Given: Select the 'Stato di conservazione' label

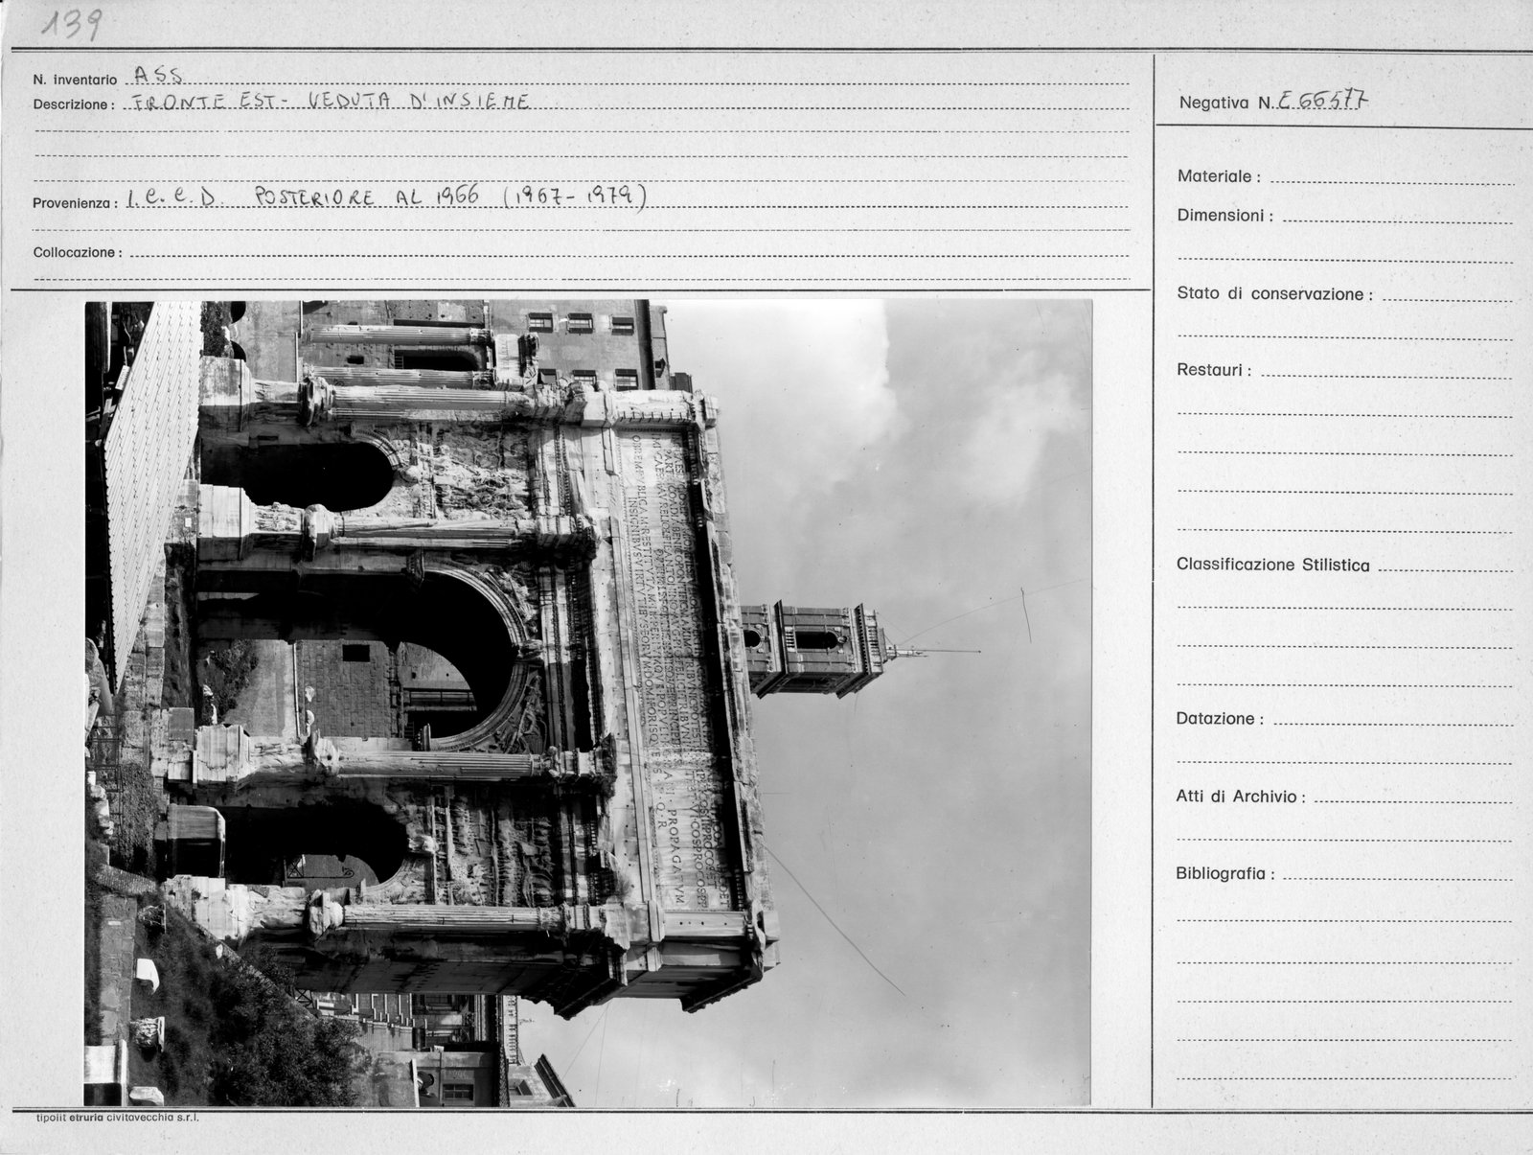Looking at the screenshot, I should tap(1274, 294).
